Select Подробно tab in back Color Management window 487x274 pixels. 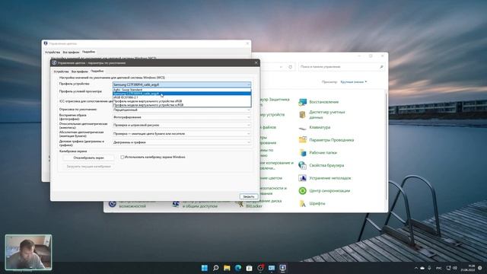(88, 52)
